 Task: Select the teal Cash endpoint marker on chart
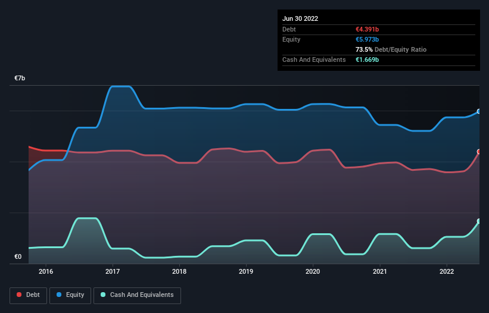pos(479,221)
